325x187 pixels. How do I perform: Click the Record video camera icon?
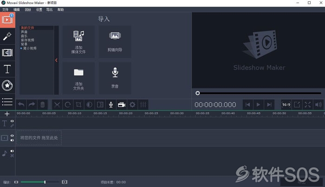pos(122,105)
